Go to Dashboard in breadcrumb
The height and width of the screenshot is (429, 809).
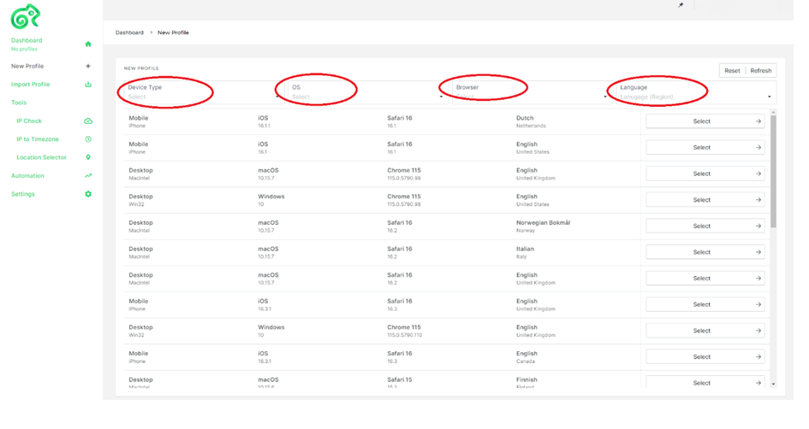pos(129,32)
